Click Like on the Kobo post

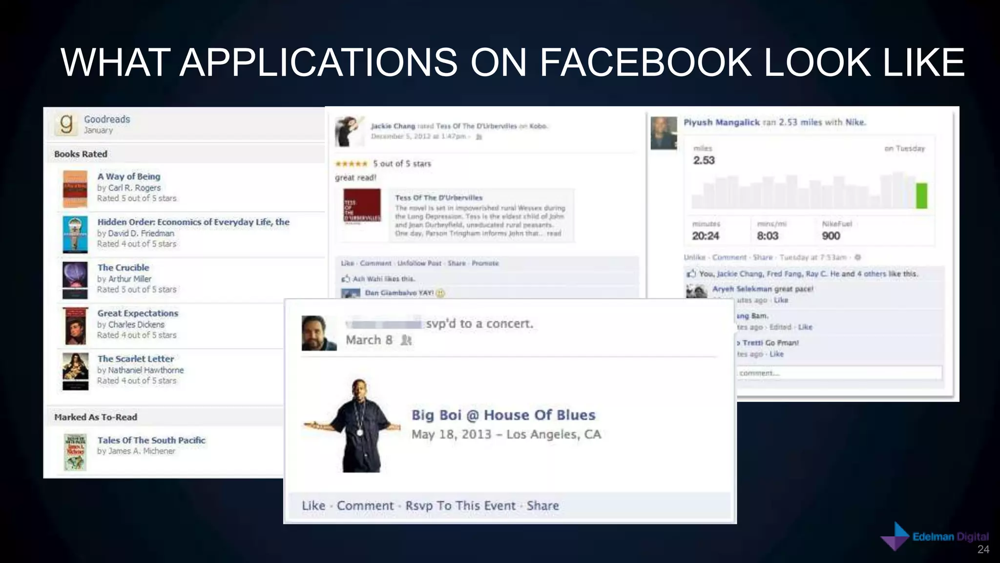(x=347, y=263)
